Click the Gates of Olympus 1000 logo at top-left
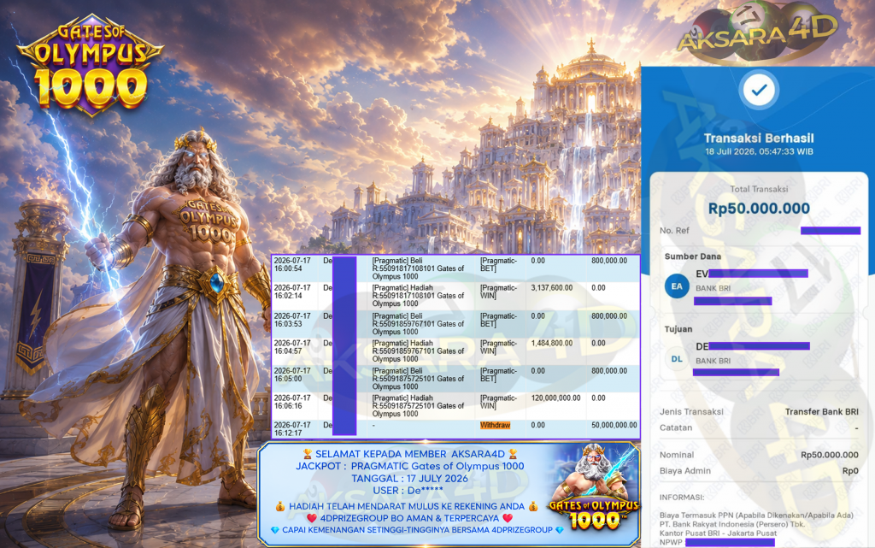 click(91, 64)
